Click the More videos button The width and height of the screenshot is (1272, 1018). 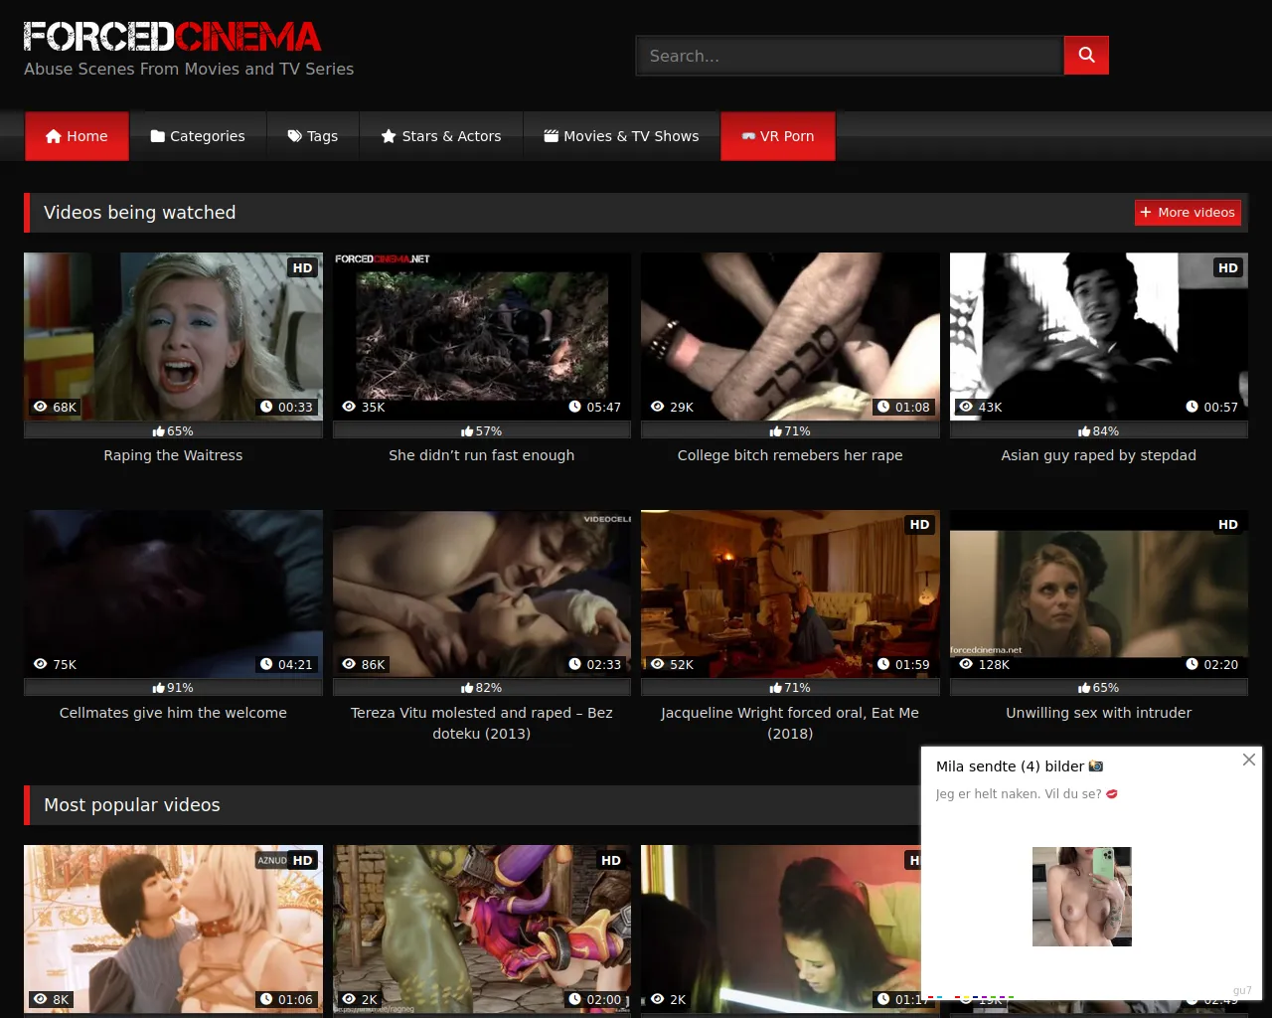click(1188, 213)
